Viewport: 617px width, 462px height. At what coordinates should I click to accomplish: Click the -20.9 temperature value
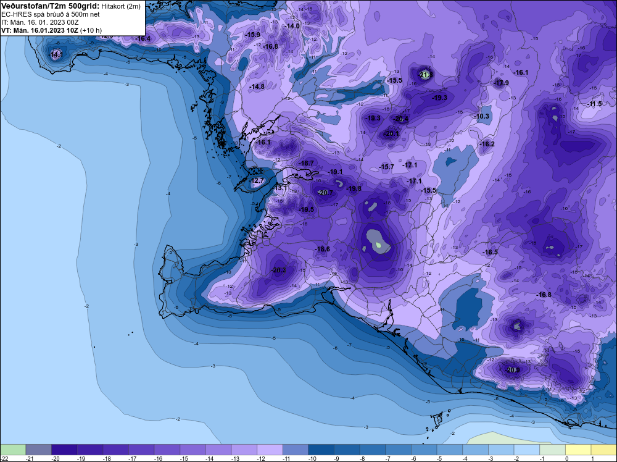(x=512, y=370)
